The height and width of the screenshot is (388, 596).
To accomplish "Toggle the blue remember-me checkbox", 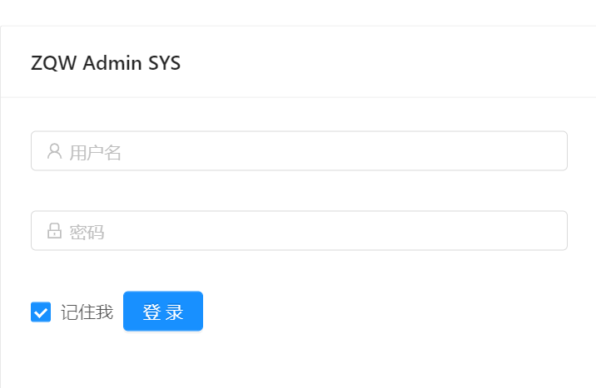I will [x=41, y=312].
